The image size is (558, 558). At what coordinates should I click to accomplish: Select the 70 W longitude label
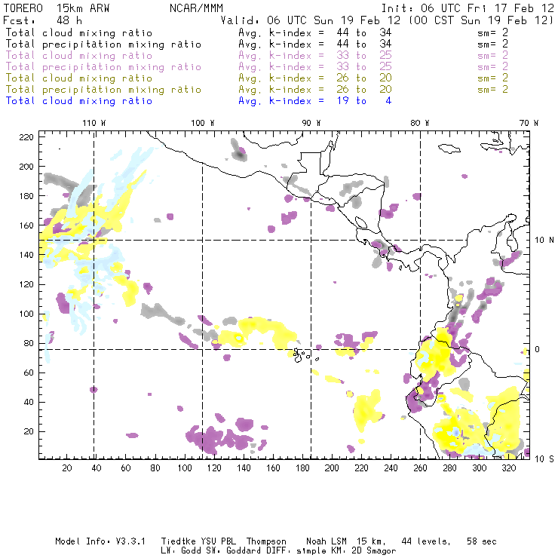(x=530, y=123)
